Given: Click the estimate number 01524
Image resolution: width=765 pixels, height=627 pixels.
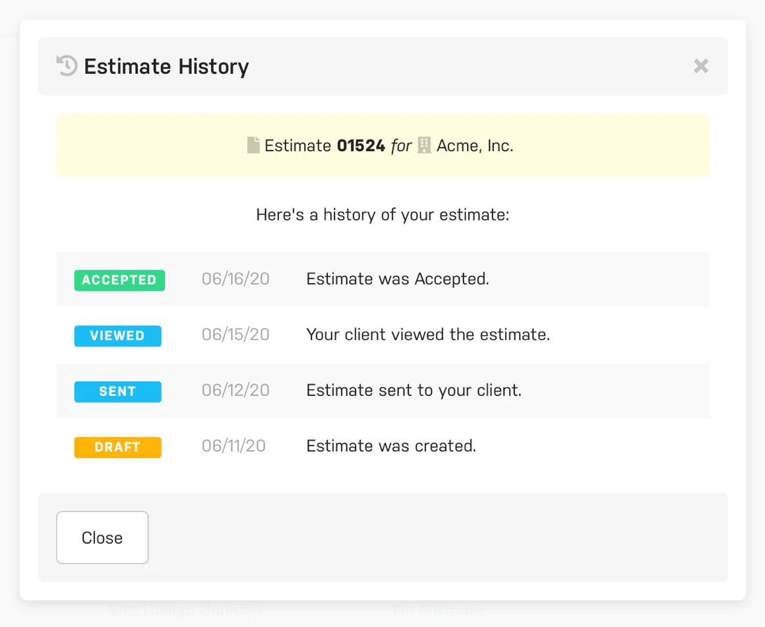Looking at the screenshot, I should point(361,145).
